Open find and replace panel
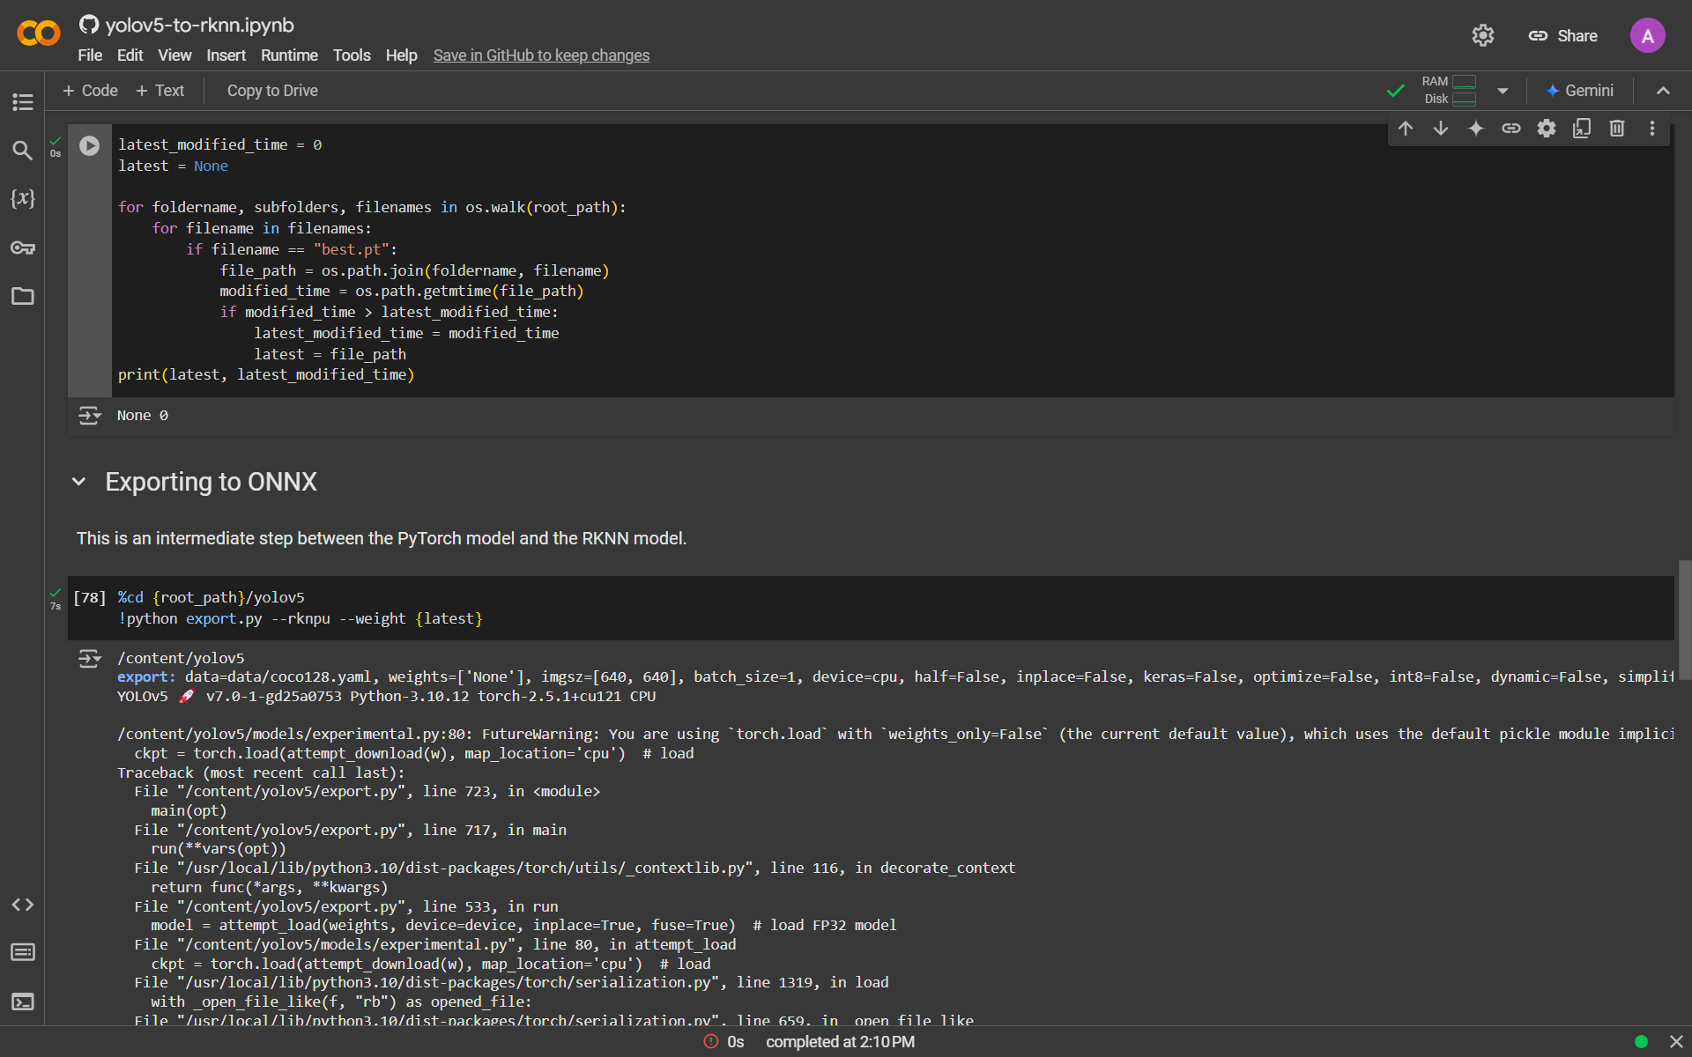The height and width of the screenshot is (1057, 1692). point(23,151)
